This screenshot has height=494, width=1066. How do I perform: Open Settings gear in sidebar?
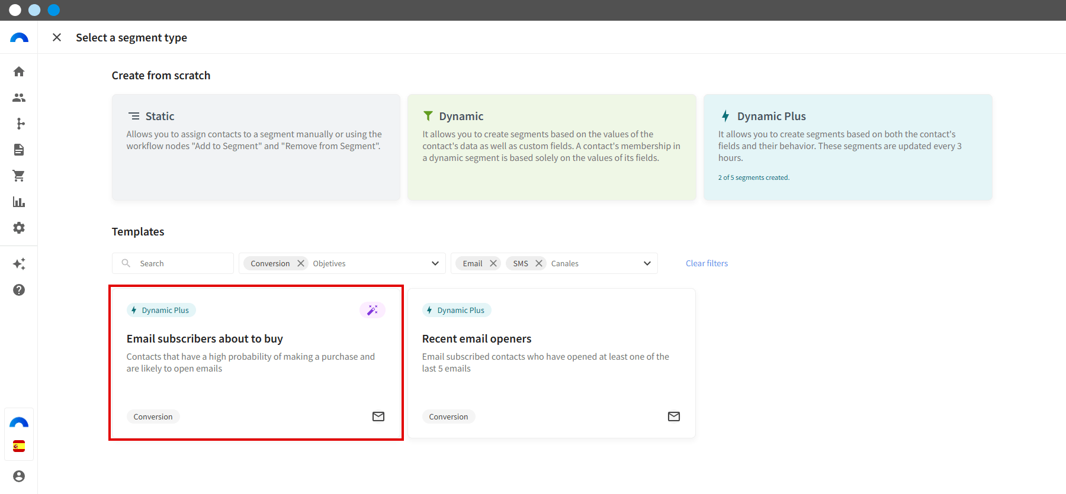click(19, 228)
